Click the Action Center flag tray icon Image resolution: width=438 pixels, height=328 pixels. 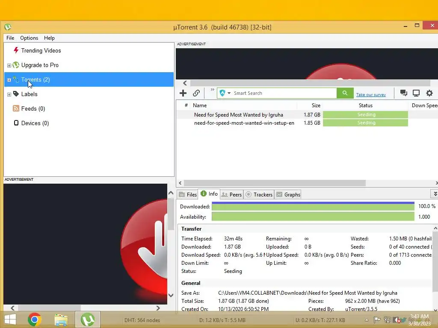click(377, 320)
